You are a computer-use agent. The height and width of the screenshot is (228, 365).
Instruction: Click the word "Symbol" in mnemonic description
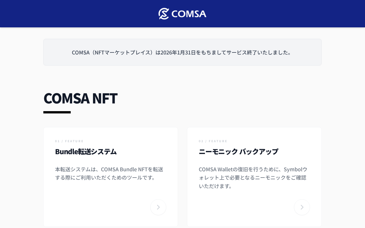click(293, 169)
